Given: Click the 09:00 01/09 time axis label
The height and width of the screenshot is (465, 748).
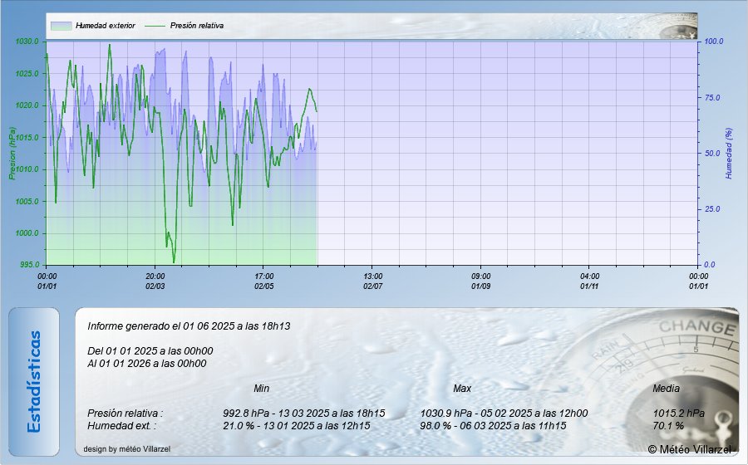Looking at the screenshot, I should (x=481, y=281).
